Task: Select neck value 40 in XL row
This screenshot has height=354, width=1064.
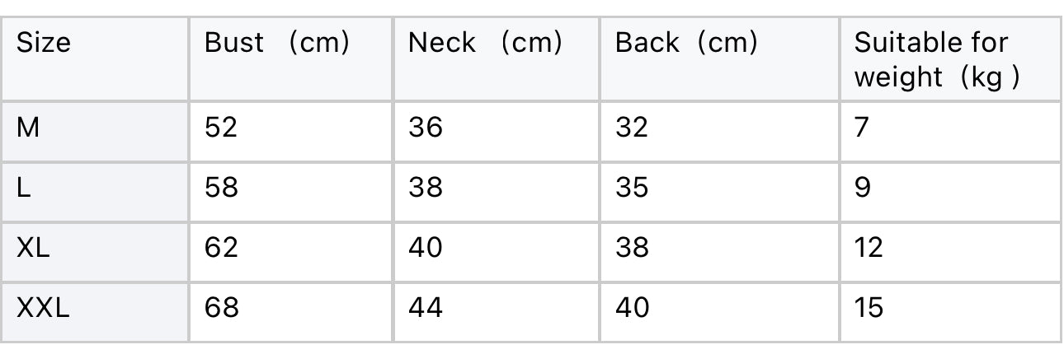Action: pyautogui.click(x=426, y=247)
